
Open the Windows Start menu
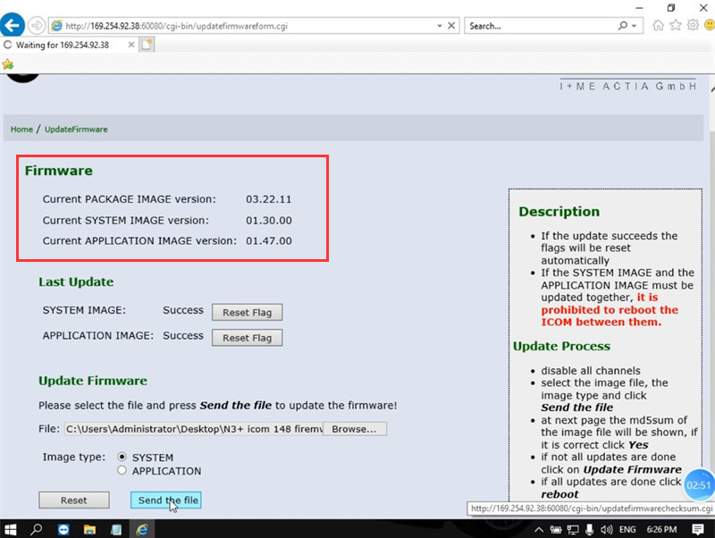10,529
